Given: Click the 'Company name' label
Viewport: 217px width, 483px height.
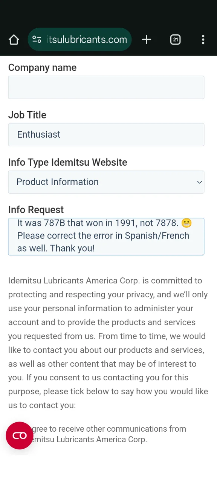Looking at the screenshot, I should pyautogui.click(x=42, y=68).
